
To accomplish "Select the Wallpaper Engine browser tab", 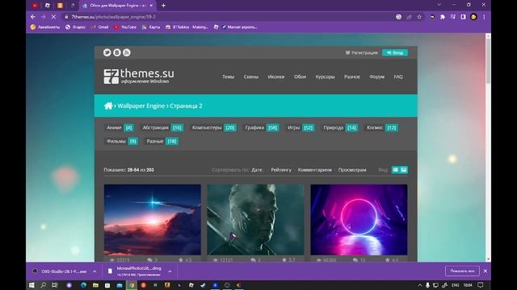I will pos(117,6).
